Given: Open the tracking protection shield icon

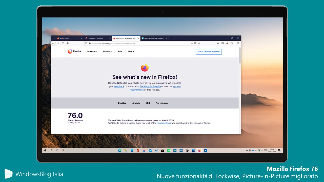Looking at the screenshot, I should pyautogui.click(x=86, y=43).
